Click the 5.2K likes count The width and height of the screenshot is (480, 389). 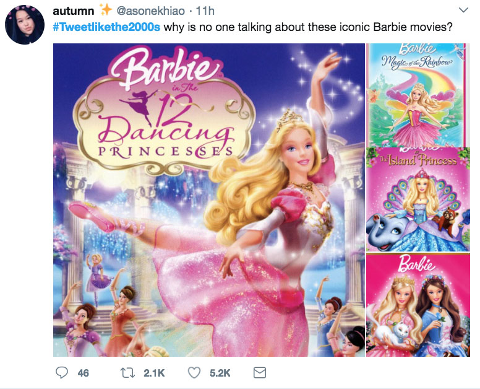[219, 373]
